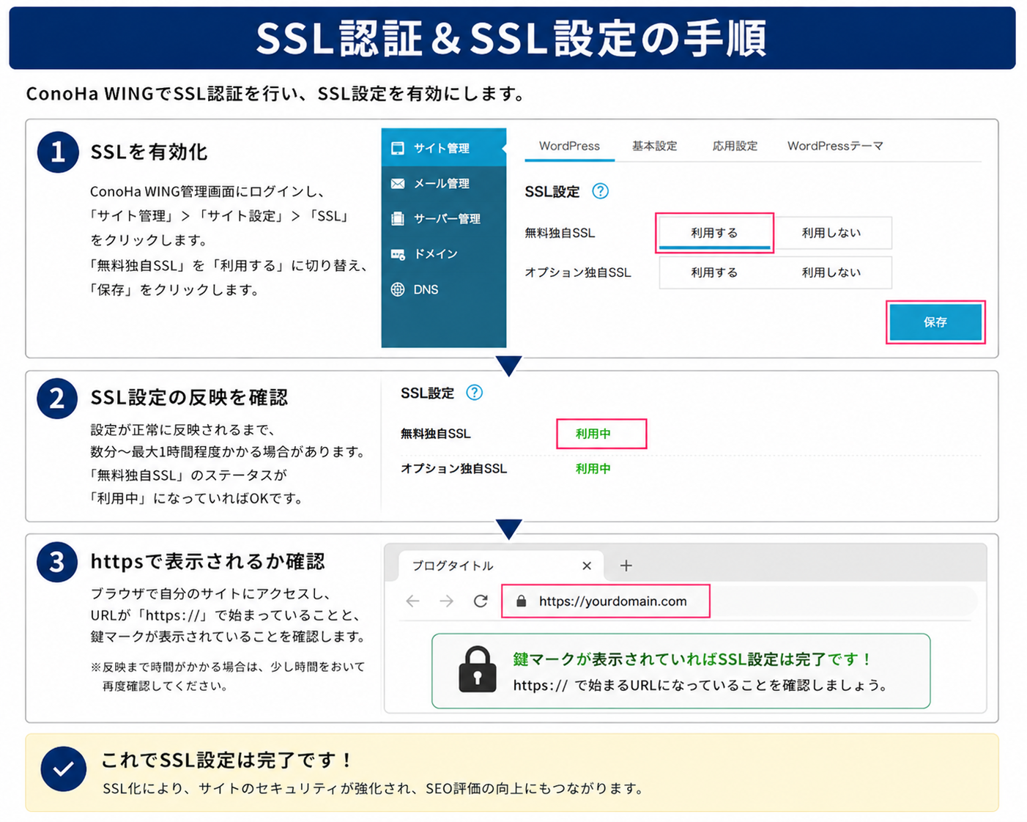
Task: Reload the page with refresh icon
Action: tap(481, 601)
